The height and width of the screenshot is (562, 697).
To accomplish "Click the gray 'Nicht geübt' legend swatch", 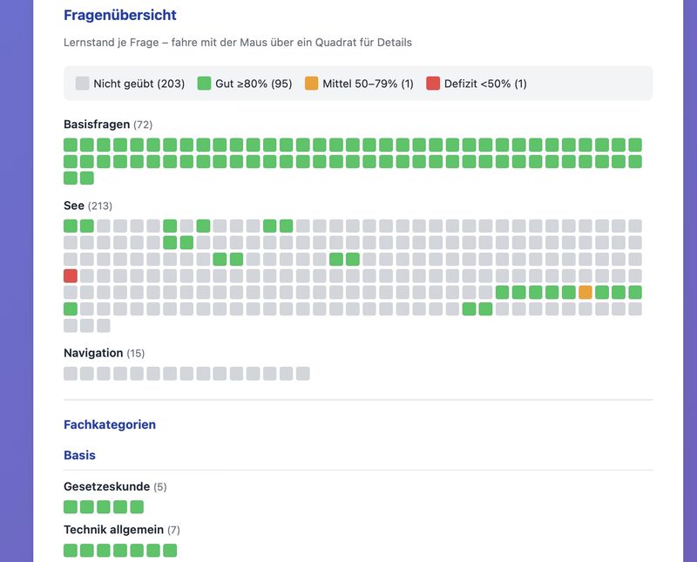I will pyautogui.click(x=83, y=84).
